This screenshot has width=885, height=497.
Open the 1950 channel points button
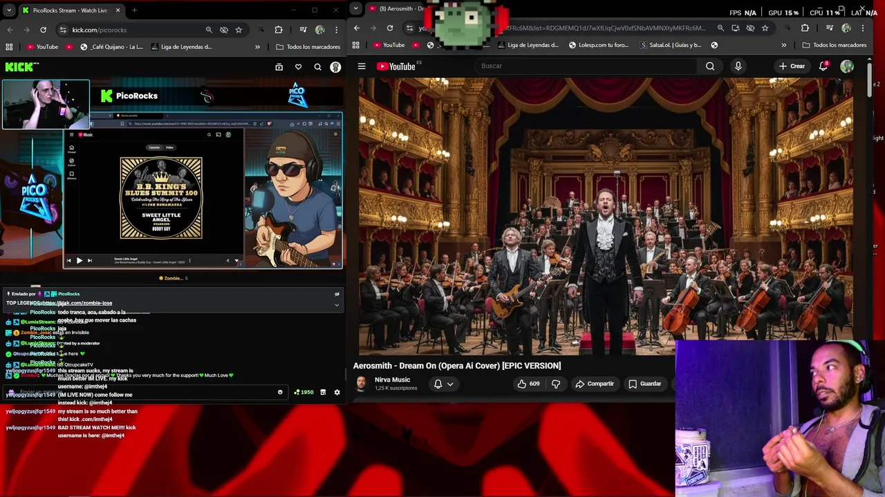pos(304,392)
